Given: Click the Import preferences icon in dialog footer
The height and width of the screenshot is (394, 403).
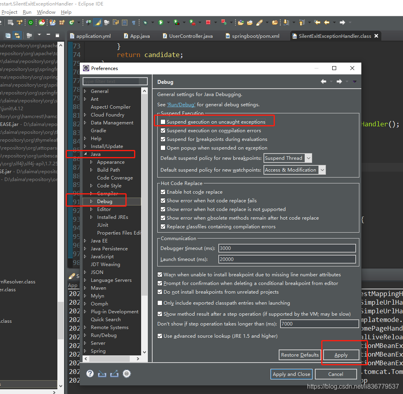Looking at the screenshot, I should pos(102,374).
